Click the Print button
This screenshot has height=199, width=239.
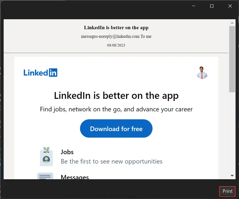[227, 191]
